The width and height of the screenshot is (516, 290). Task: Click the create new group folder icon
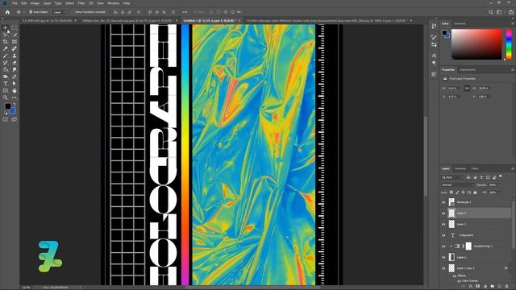click(493, 287)
